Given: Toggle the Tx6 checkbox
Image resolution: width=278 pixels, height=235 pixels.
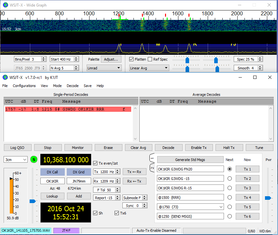Looking at the screenshot, I should coord(117,213).
